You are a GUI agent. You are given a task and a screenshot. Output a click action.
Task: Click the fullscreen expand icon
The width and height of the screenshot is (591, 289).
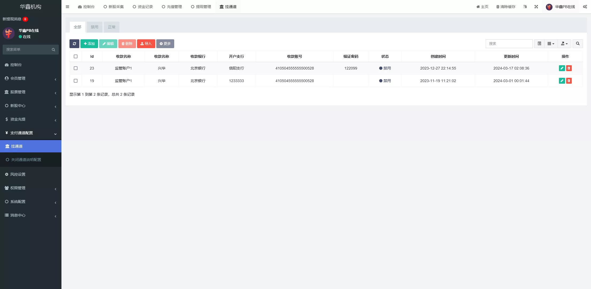[x=536, y=7]
